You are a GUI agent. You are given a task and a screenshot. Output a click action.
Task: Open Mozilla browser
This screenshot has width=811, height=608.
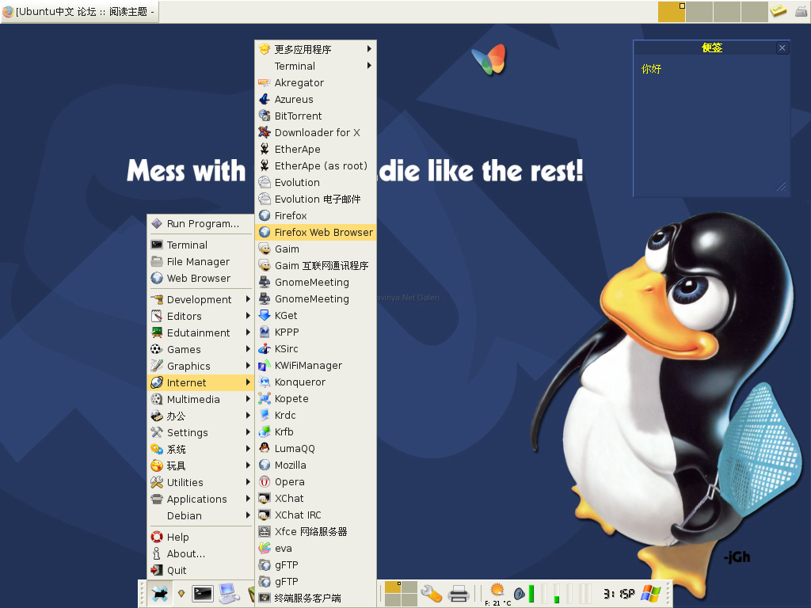click(315, 465)
